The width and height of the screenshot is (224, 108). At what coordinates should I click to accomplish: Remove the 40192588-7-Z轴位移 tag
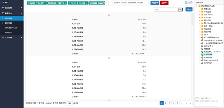click(x=45, y=3)
